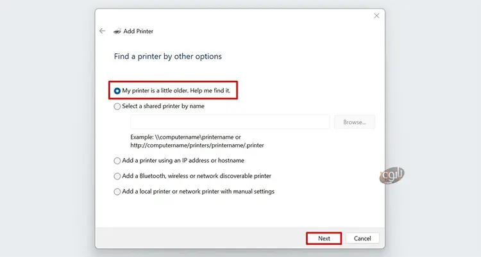Screen dimensions: 481x257
Task: Go back using the arrow icon
Action: [x=103, y=31]
